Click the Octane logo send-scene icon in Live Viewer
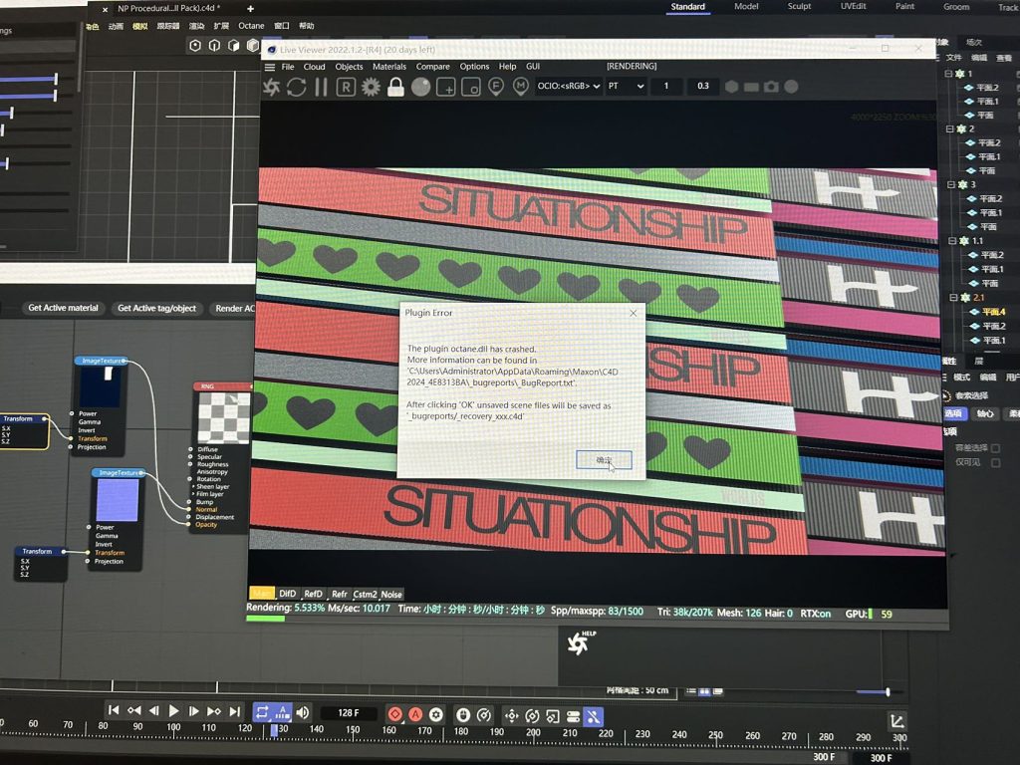The image size is (1020, 765). click(x=271, y=87)
